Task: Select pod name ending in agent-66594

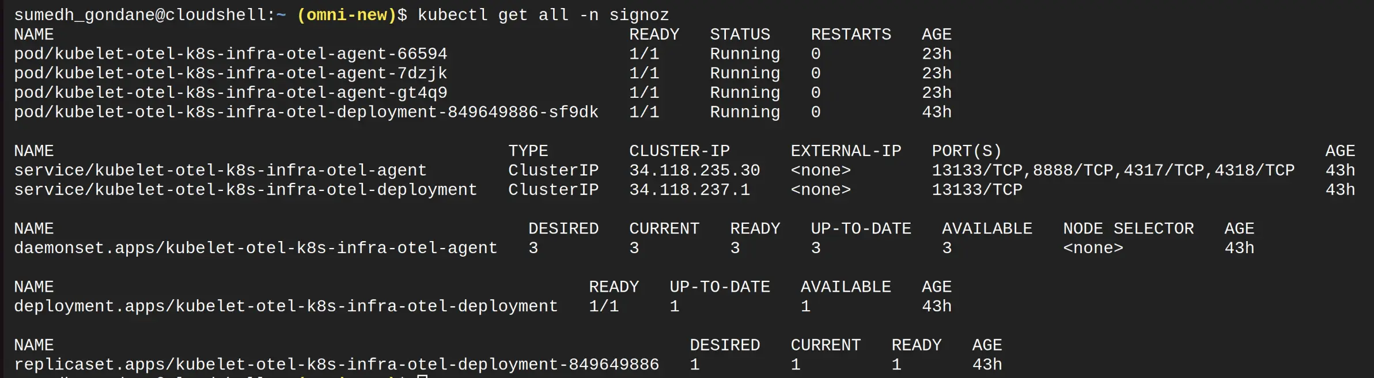Action: 230,54
